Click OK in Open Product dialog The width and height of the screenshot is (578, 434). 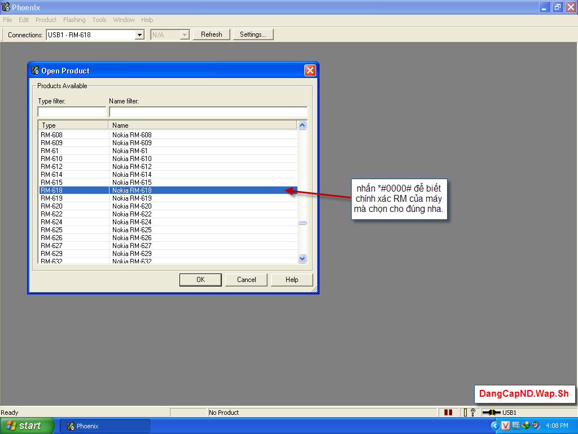tap(200, 280)
